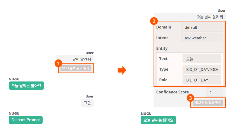Screen dimensions: 236x132
Task: Click the green "Fallback Prompt" response bubble
Action: pyautogui.click(x=26, y=120)
